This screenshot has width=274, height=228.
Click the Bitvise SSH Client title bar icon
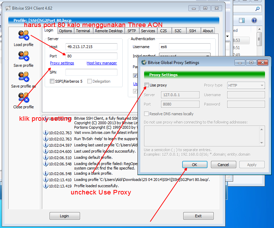tap(8, 8)
